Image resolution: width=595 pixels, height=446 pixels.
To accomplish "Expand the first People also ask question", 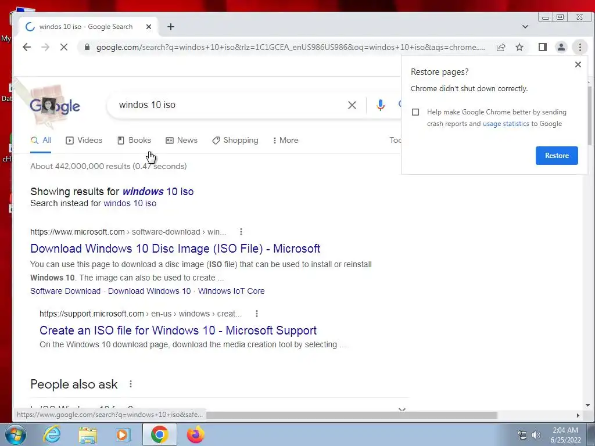I will point(219,407).
